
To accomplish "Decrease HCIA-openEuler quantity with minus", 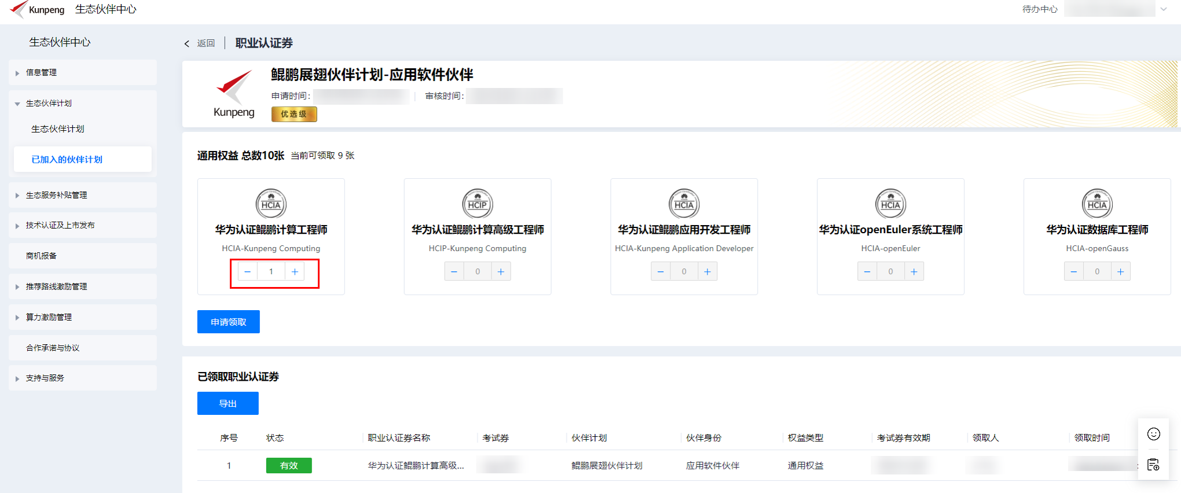I will 867,271.
